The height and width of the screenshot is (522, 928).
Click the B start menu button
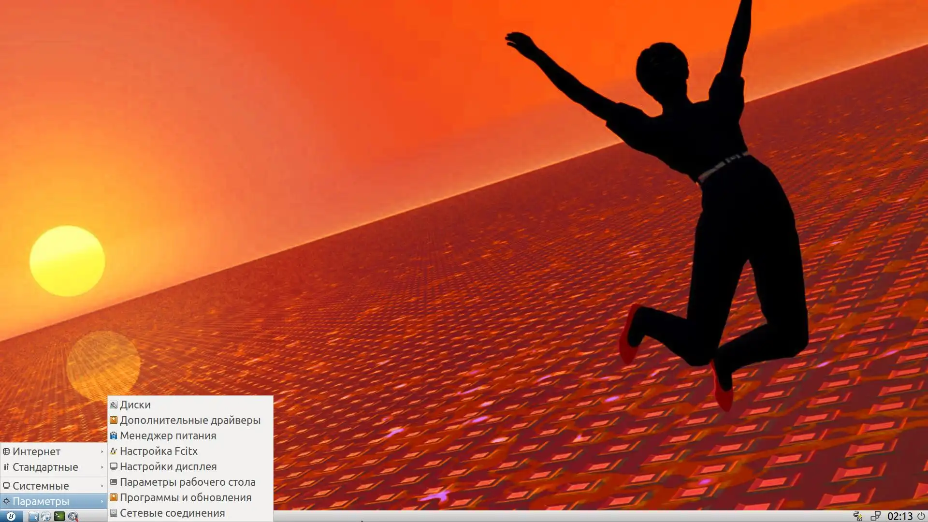(x=11, y=516)
